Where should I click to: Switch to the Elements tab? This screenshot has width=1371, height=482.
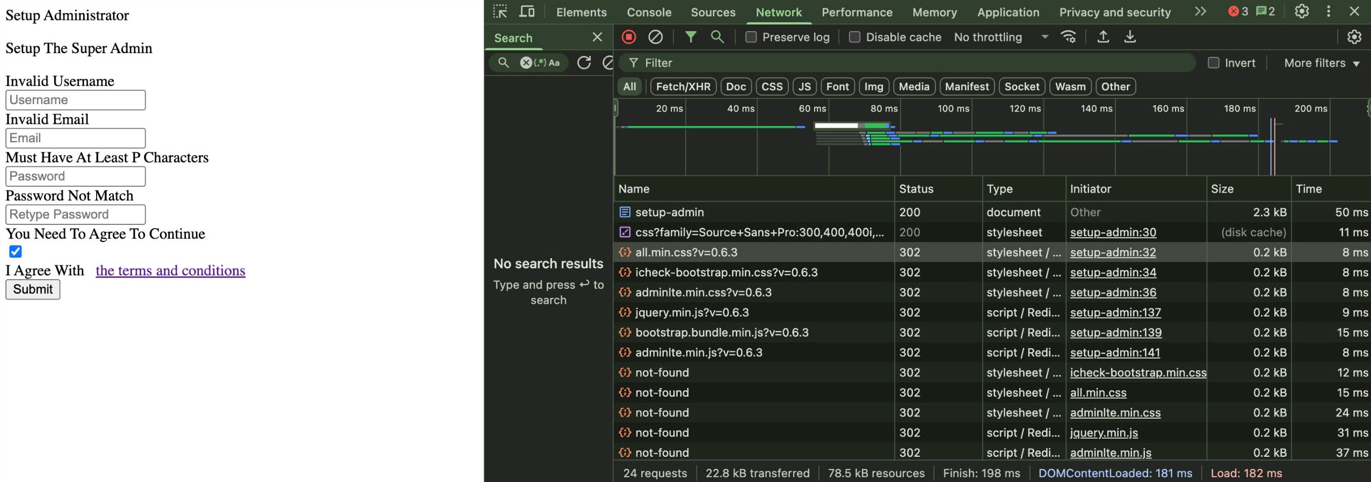pyautogui.click(x=581, y=12)
